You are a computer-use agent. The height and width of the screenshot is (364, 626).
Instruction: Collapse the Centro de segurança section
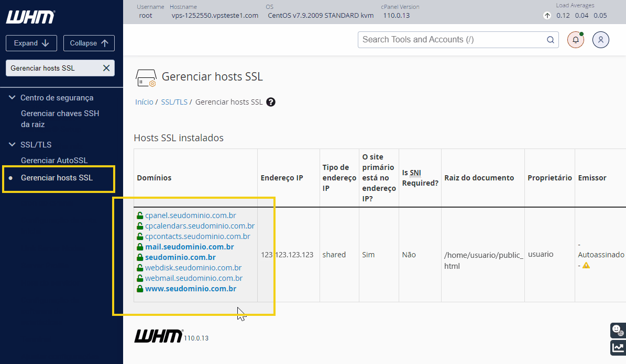pyautogui.click(x=12, y=98)
